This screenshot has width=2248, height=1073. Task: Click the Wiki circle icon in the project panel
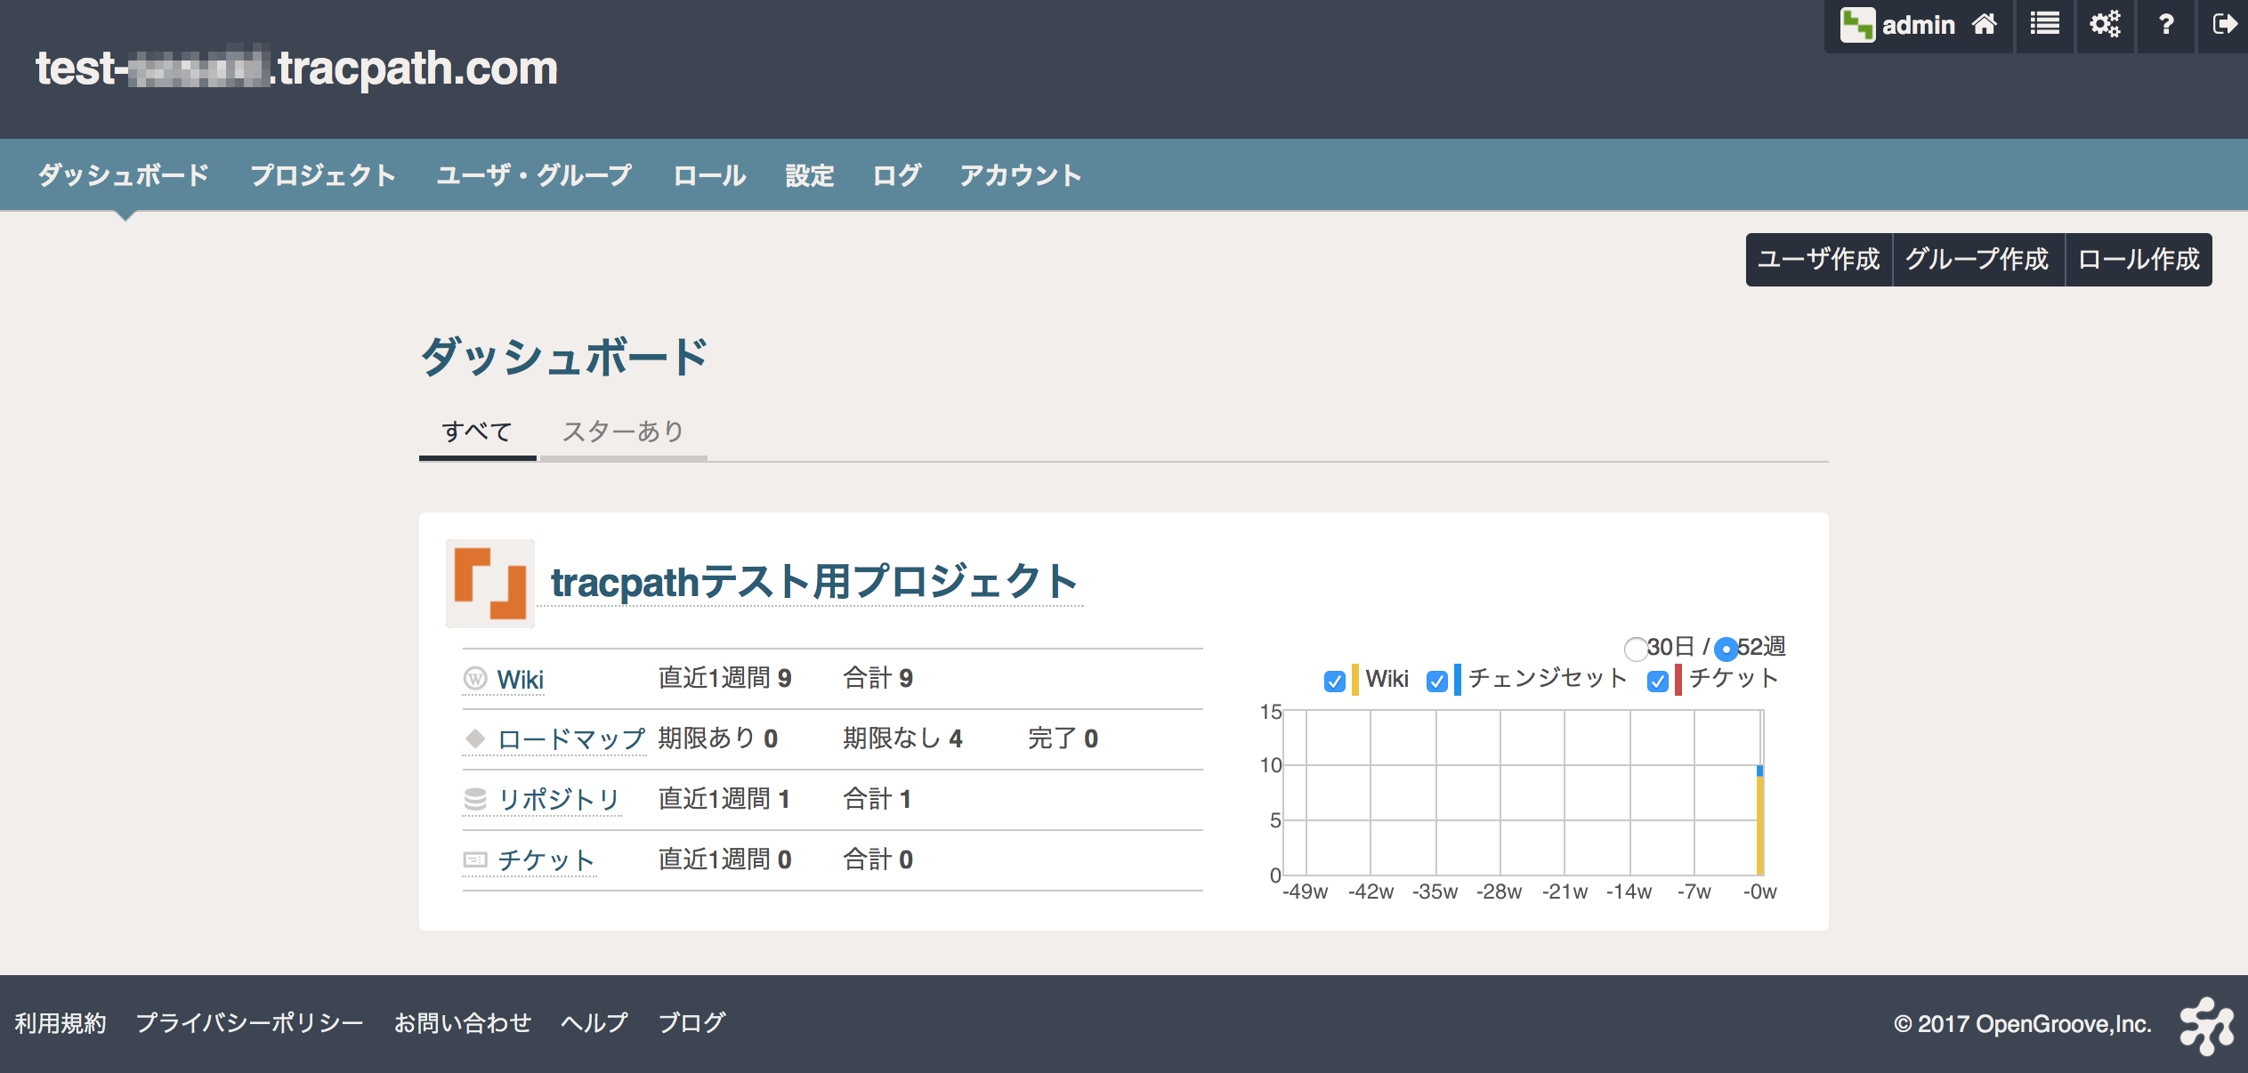[x=475, y=678]
